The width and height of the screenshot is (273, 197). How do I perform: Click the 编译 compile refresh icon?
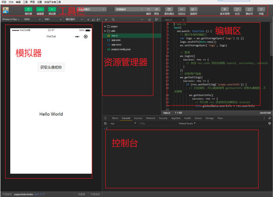point(149,9)
